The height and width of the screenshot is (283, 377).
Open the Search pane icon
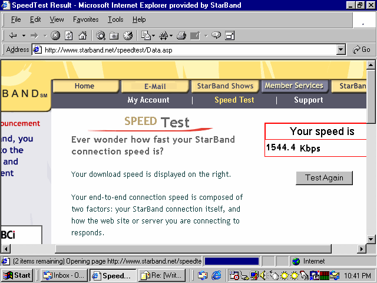pyautogui.click(x=101, y=35)
